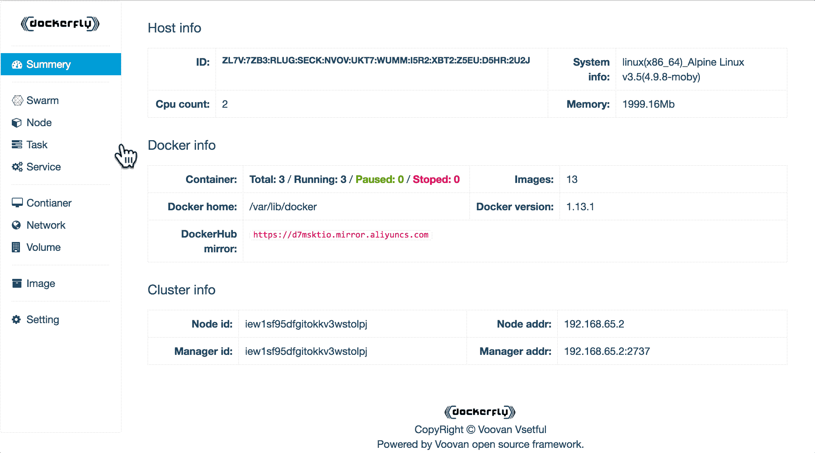Toggle the Node sidebar visibility
Screen dimensions: 815x453
tap(39, 122)
